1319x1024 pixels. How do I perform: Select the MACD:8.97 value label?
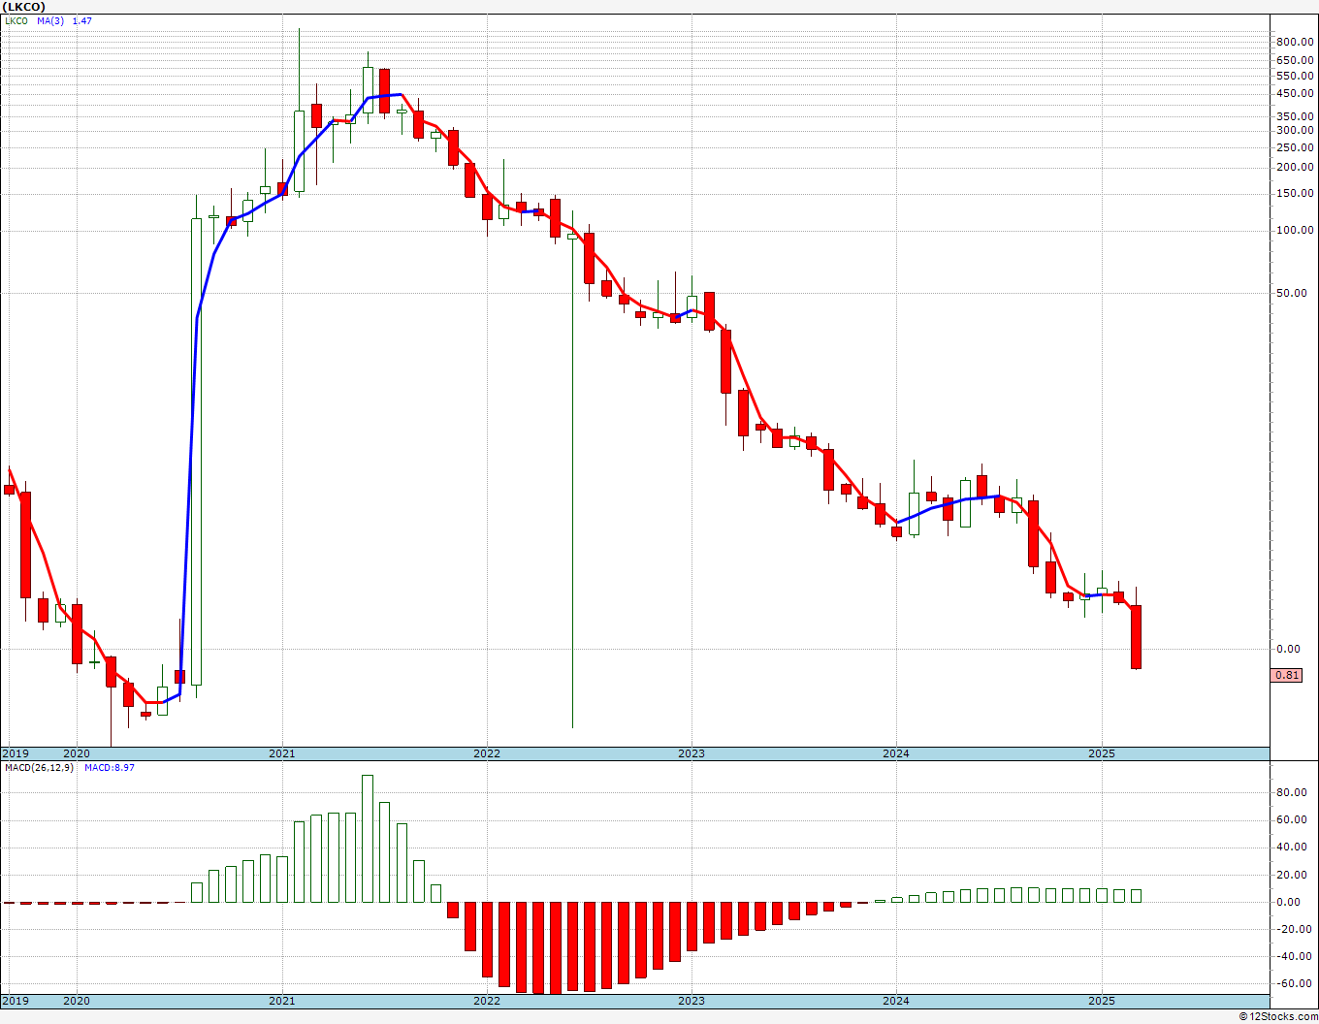[x=108, y=768]
